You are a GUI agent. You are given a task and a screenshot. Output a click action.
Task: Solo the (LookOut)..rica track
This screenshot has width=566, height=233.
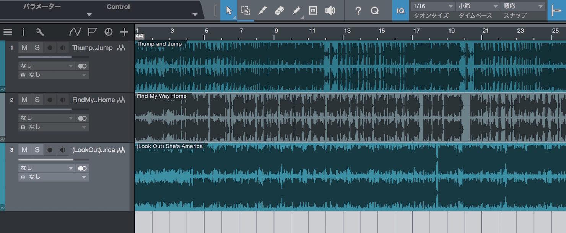pyautogui.click(x=37, y=150)
